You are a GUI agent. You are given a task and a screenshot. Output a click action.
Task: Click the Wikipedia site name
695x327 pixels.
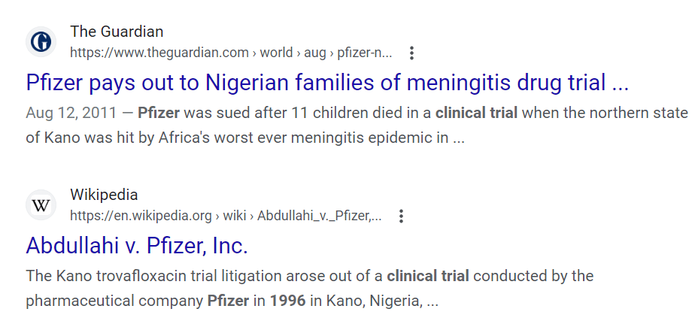[104, 195]
